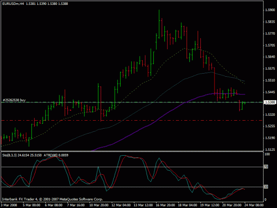This screenshot has height=208, width=277.
Task: Click the stochastic 30 level label
Action: pos(266,187)
